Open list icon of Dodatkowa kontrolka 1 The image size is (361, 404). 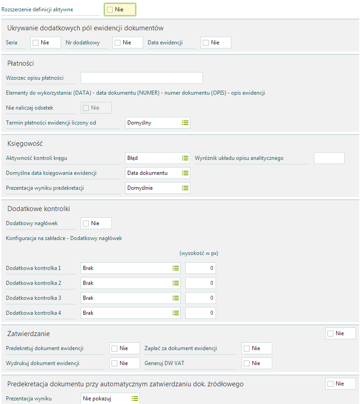(x=175, y=268)
